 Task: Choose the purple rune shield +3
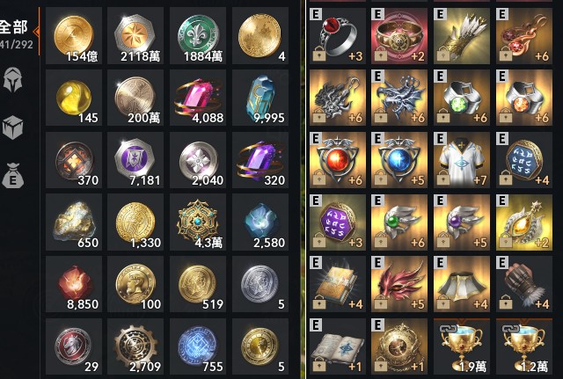point(338,222)
